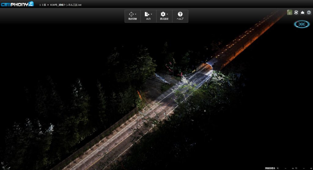
Task: Click the export file icon in 出力
Action: [x=147, y=14]
